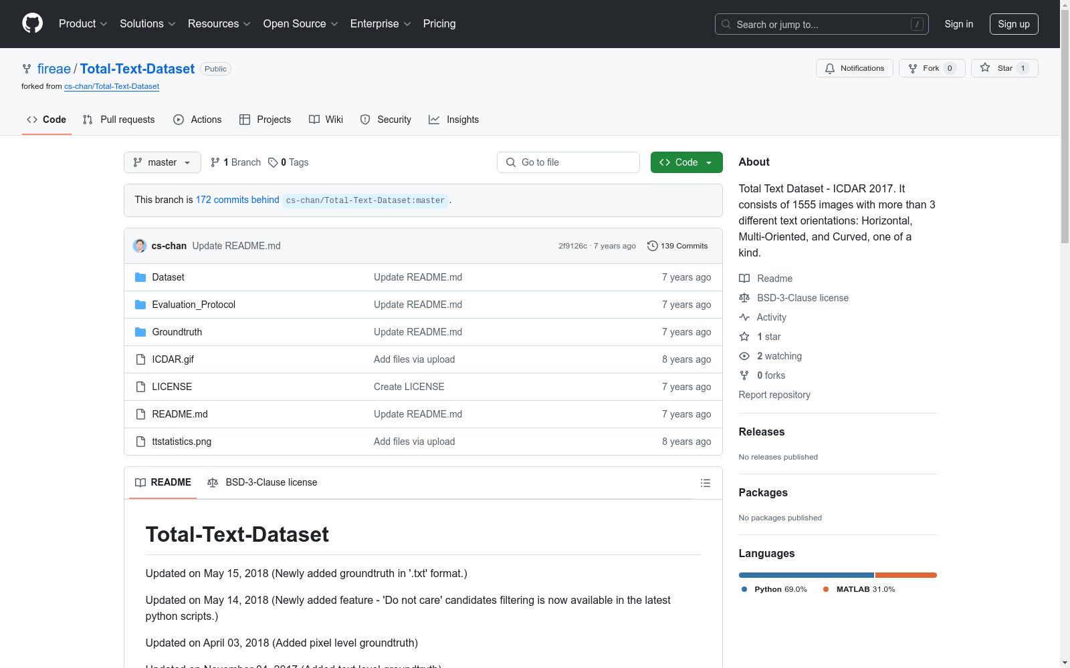Click the ICDAR.gif file icon

pos(140,359)
